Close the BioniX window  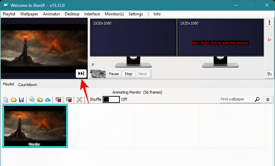267,5
